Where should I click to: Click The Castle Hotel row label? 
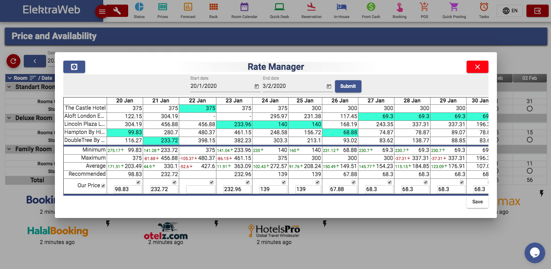click(85, 108)
